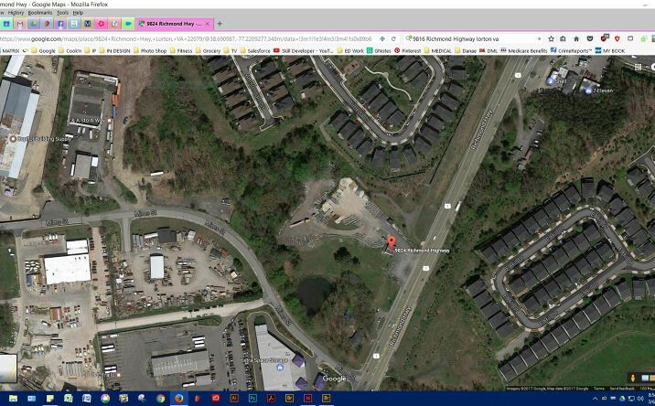Screen dimensions: 655x406
Task: Open Google apps grid icon on map
Action: tap(638, 67)
